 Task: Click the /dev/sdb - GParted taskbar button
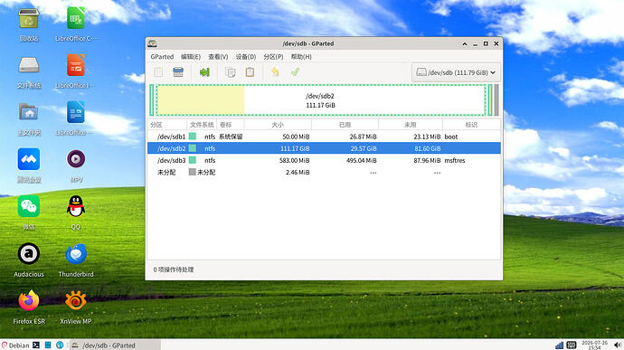pyautogui.click(x=115, y=345)
